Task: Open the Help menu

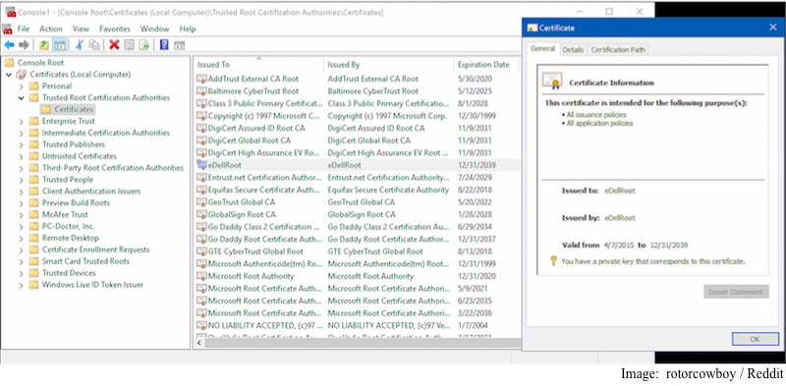Action: (x=188, y=28)
